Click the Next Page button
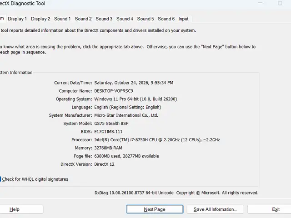 click(155, 209)
